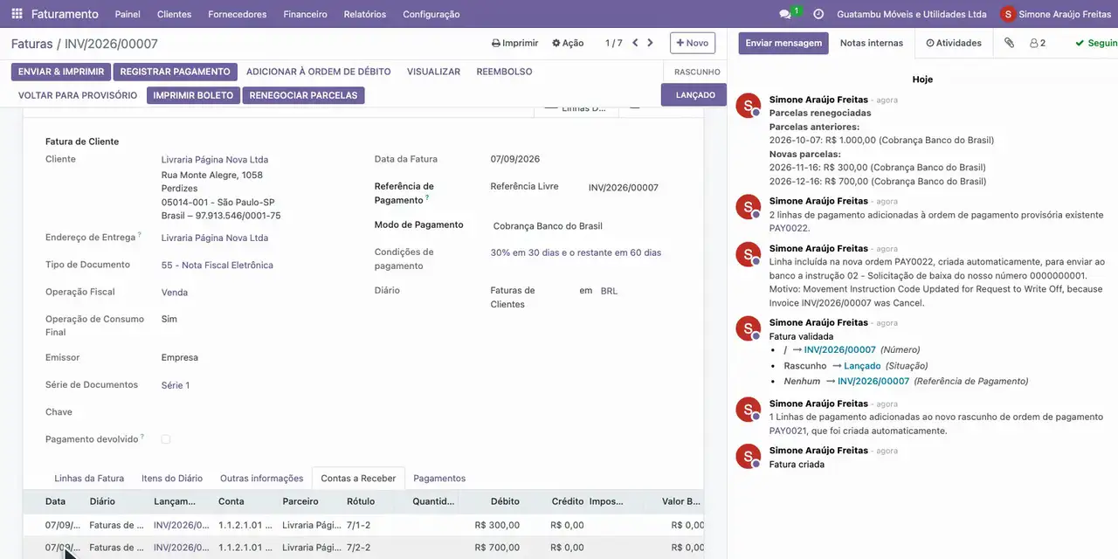The height and width of the screenshot is (559, 1118).
Task: Open the Ação gear menu
Action: point(568,43)
